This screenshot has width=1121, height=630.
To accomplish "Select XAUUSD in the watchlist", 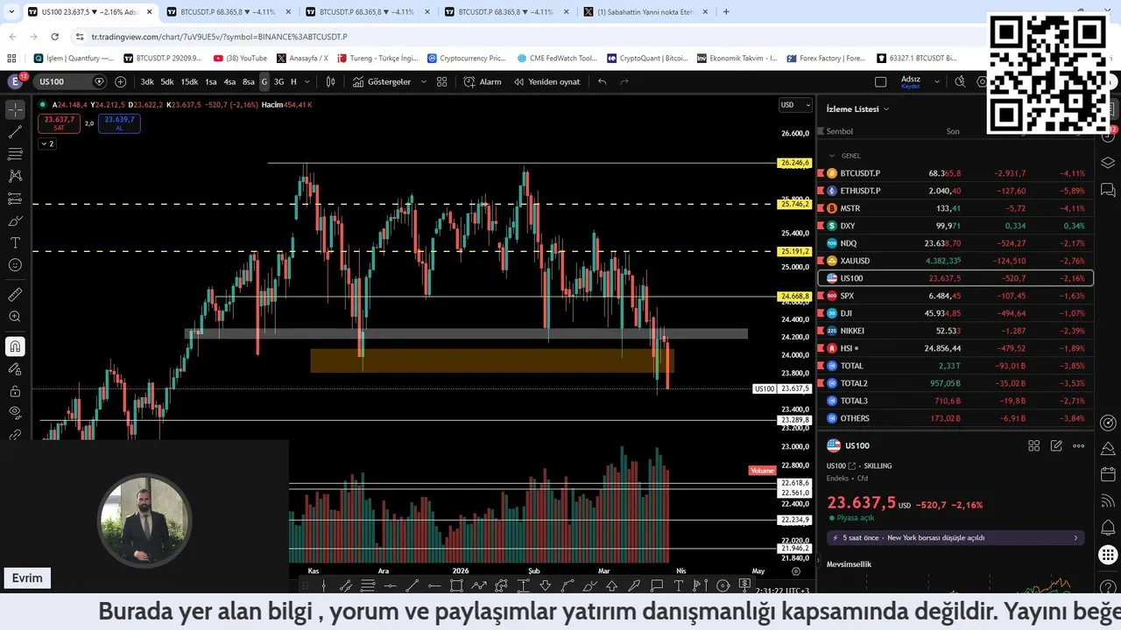I will 955,261.
